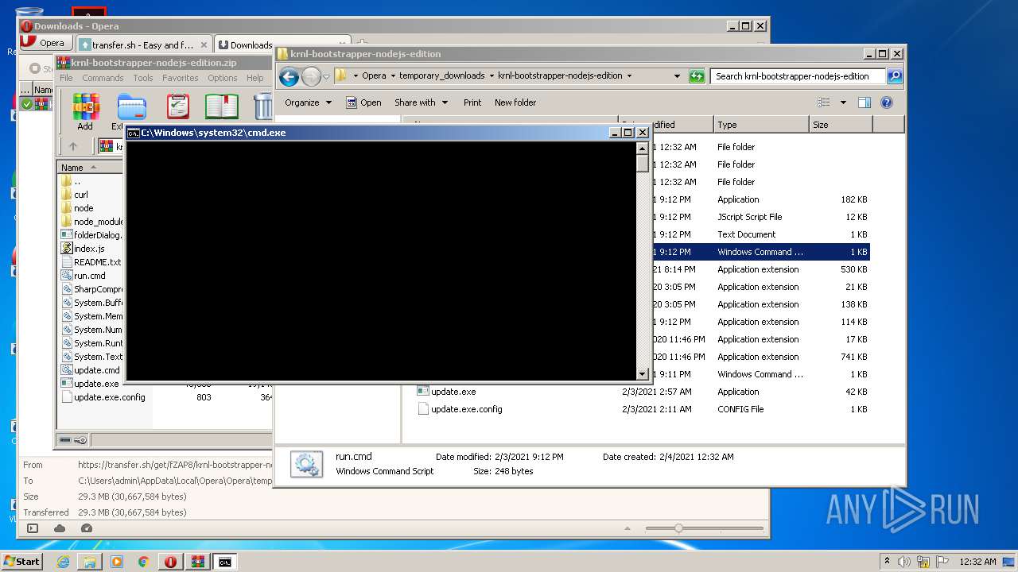Viewport: 1018px width, 572px height.
Task: Click New folder button
Action: pos(515,102)
